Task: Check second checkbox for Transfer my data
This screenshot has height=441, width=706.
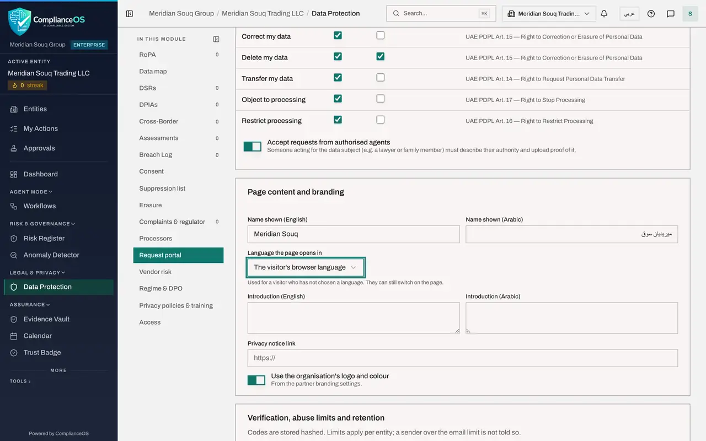Action: [x=380, y=78]
